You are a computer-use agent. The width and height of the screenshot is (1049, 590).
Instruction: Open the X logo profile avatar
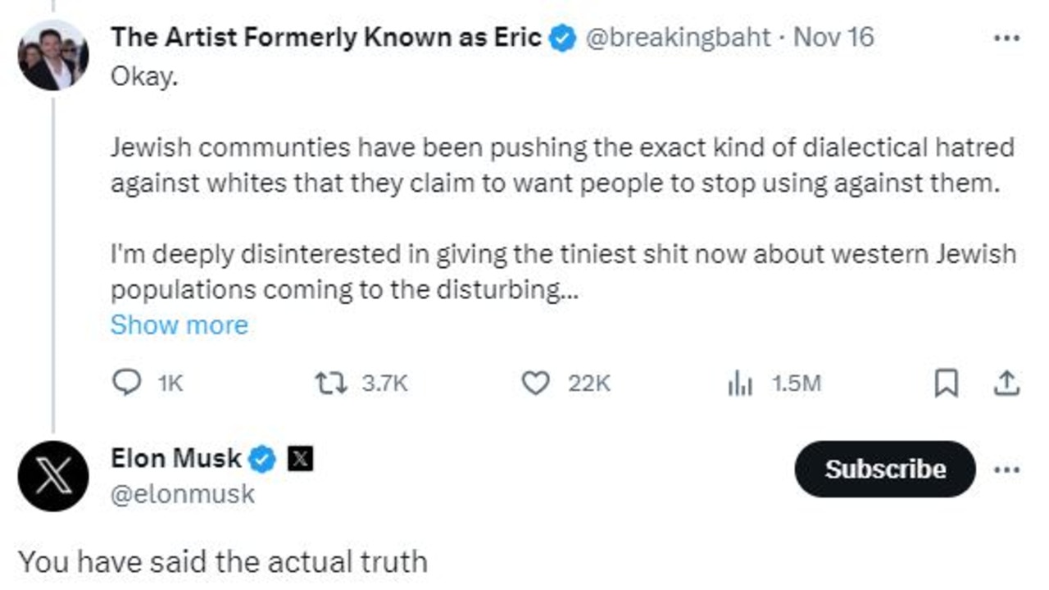(x=53, y=476)
